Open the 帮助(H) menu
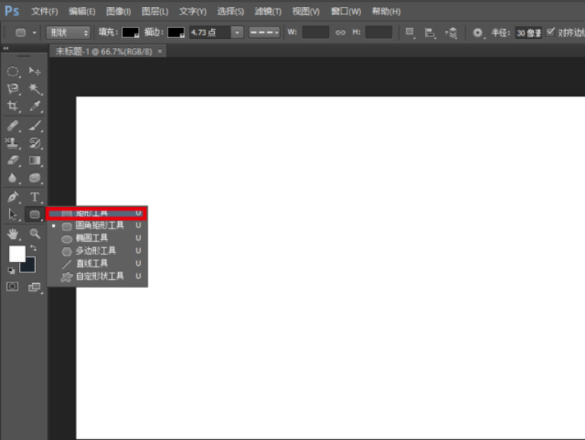 [x=386, y=11]
